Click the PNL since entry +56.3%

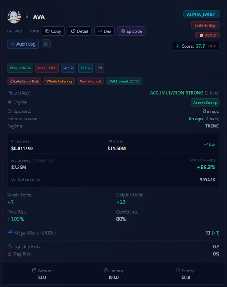(x=206, y=167)
